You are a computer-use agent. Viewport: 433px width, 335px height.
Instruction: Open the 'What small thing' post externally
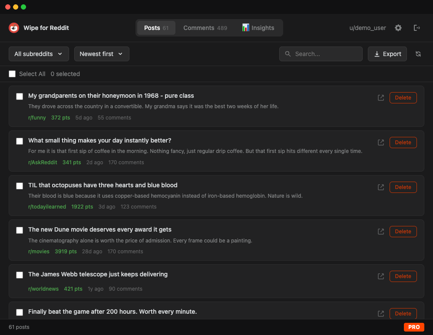(x=381, y=143)
